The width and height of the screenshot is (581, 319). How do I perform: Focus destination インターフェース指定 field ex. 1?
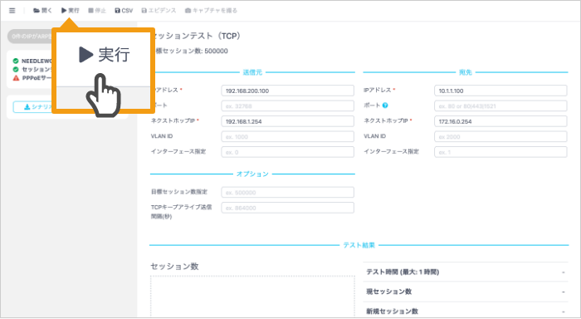[x=500, y=152]
